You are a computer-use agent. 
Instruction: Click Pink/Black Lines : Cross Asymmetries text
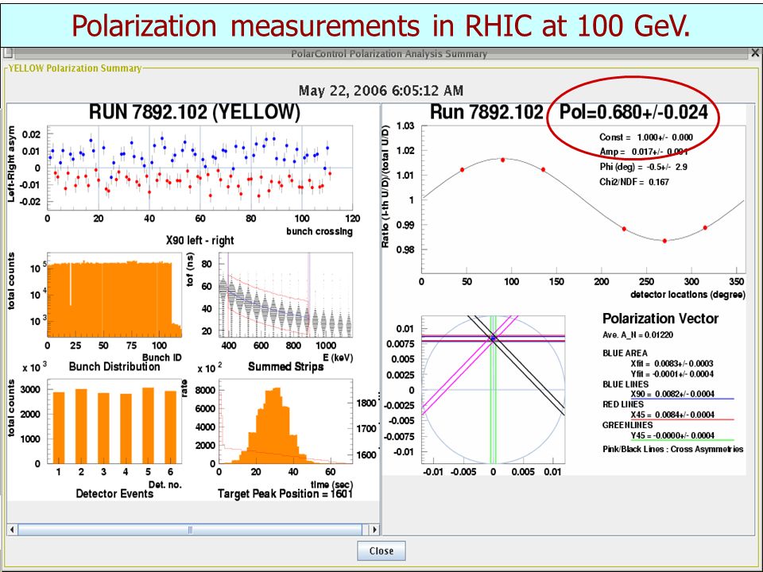click(x=673, y=450)
